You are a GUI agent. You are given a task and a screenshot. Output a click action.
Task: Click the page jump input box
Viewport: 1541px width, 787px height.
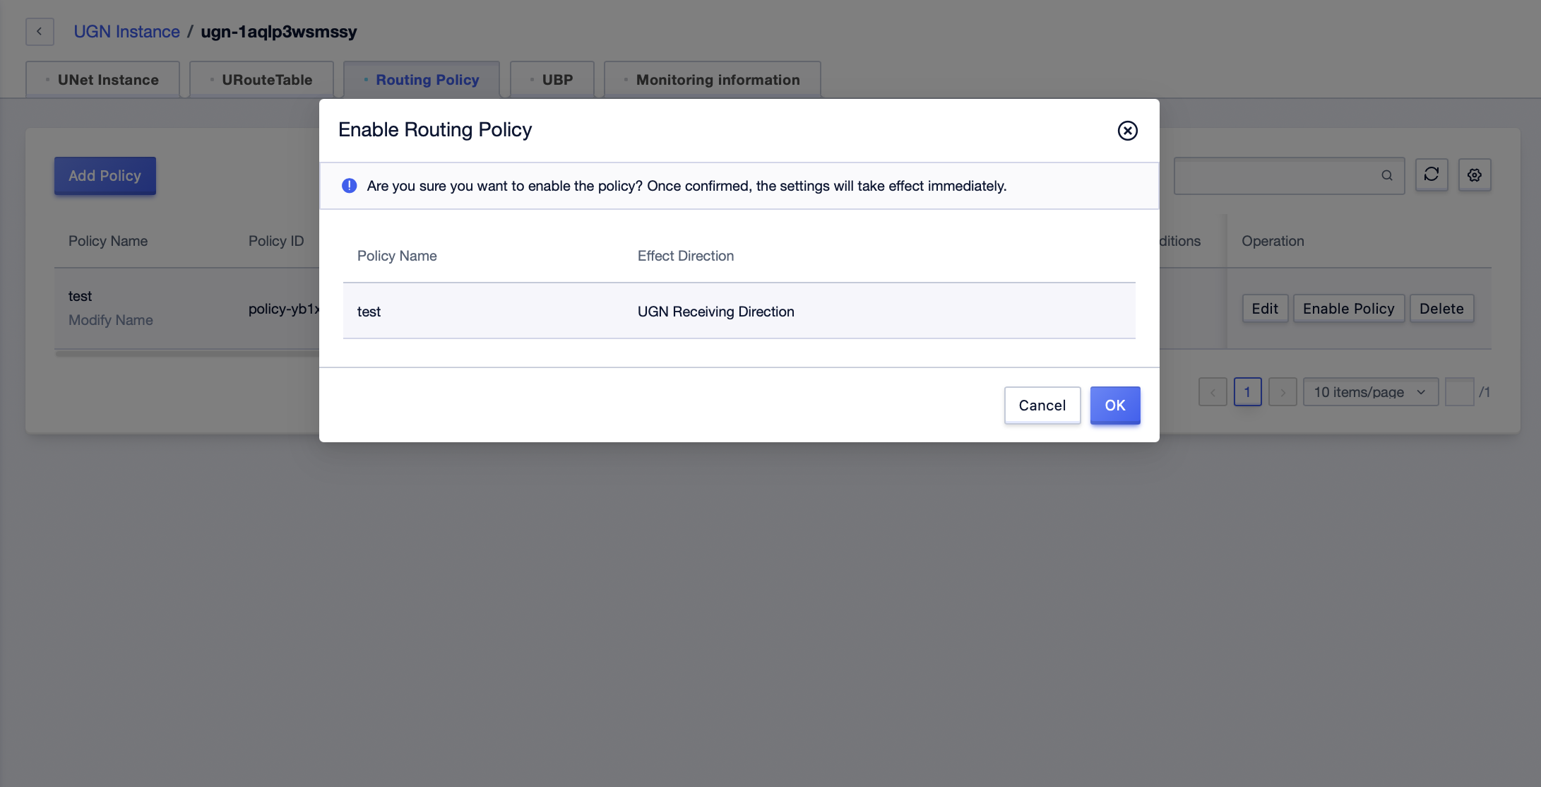(1459, 392)
